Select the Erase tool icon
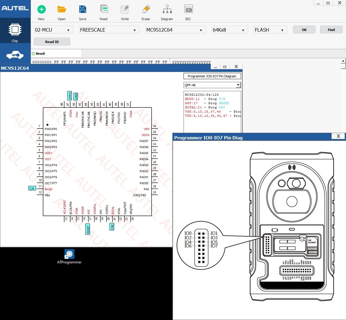Screen dimensions: 346x320 tap(146, 10)
